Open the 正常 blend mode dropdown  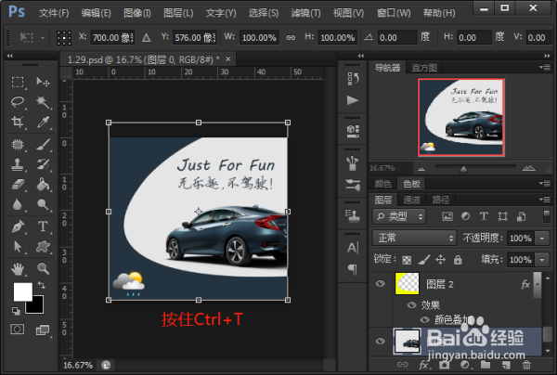414,238
